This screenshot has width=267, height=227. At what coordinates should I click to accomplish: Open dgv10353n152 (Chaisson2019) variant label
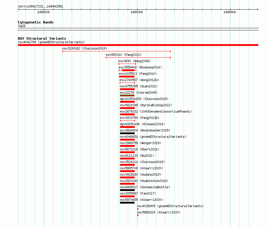(x=144, y=99)
